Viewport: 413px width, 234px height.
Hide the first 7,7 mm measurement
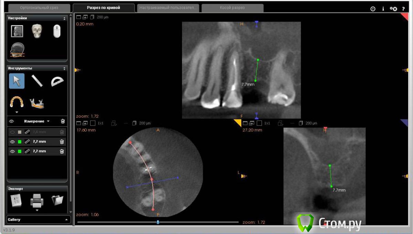coord(12,142)
